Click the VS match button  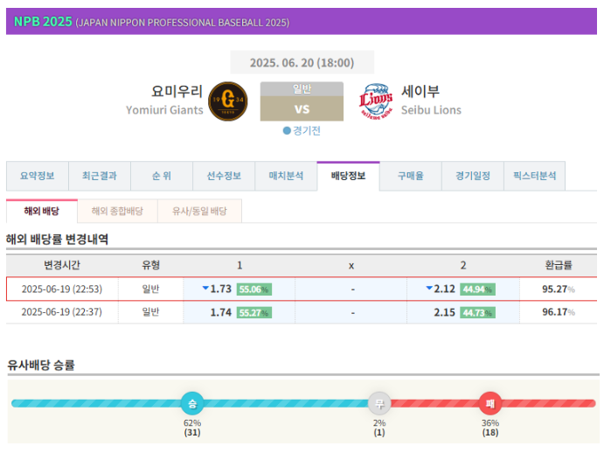click(302, 108)
